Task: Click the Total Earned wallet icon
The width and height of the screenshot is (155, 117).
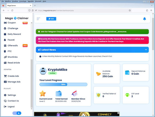Action: [x=59, y=94]
